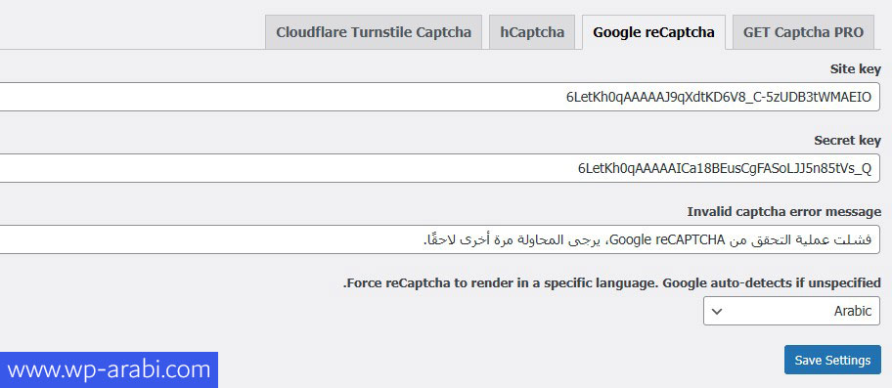
Task: Click the Force reCaptcha language description text
Action: (x=612, y=282)
